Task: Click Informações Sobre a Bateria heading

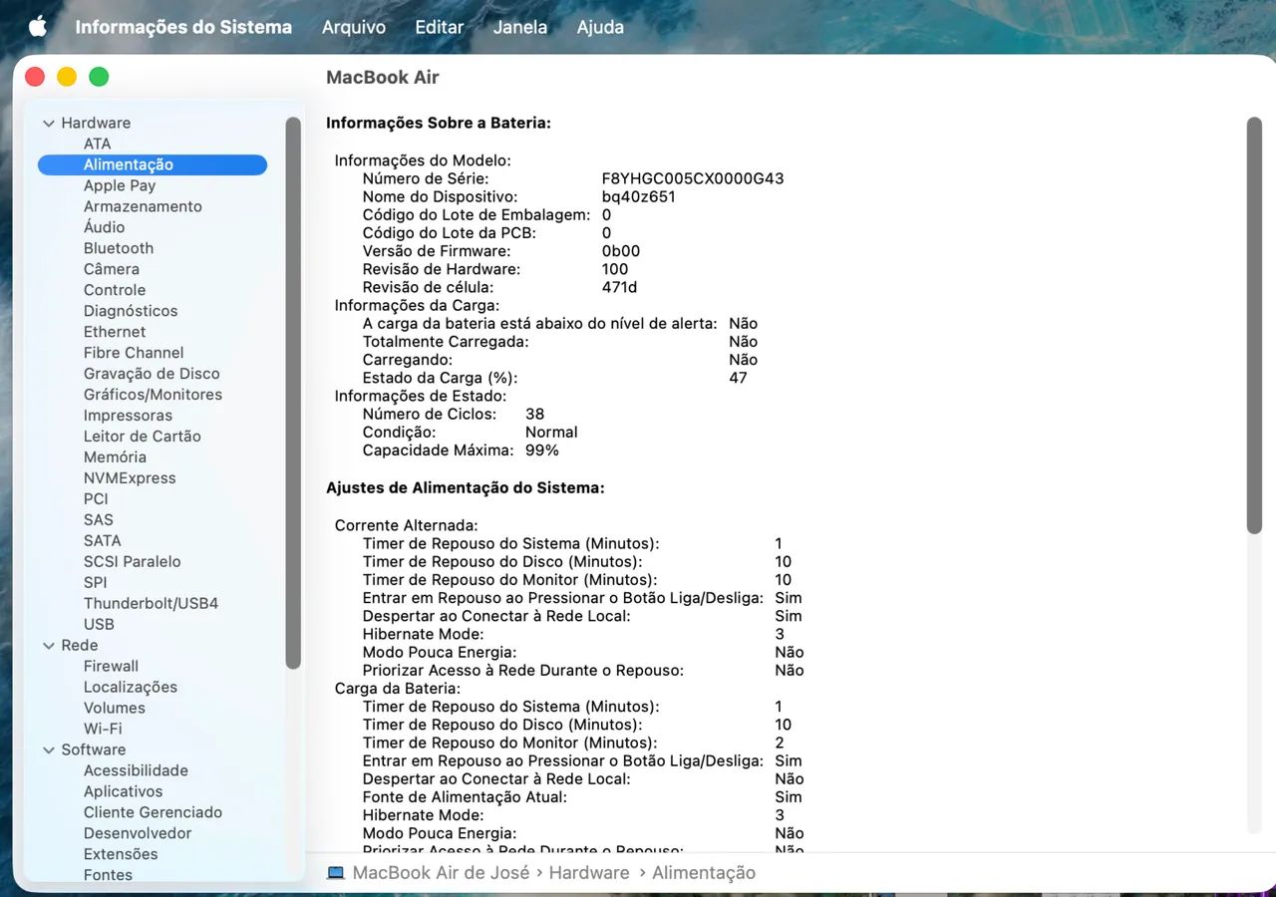Action: [x=439, y=124]
